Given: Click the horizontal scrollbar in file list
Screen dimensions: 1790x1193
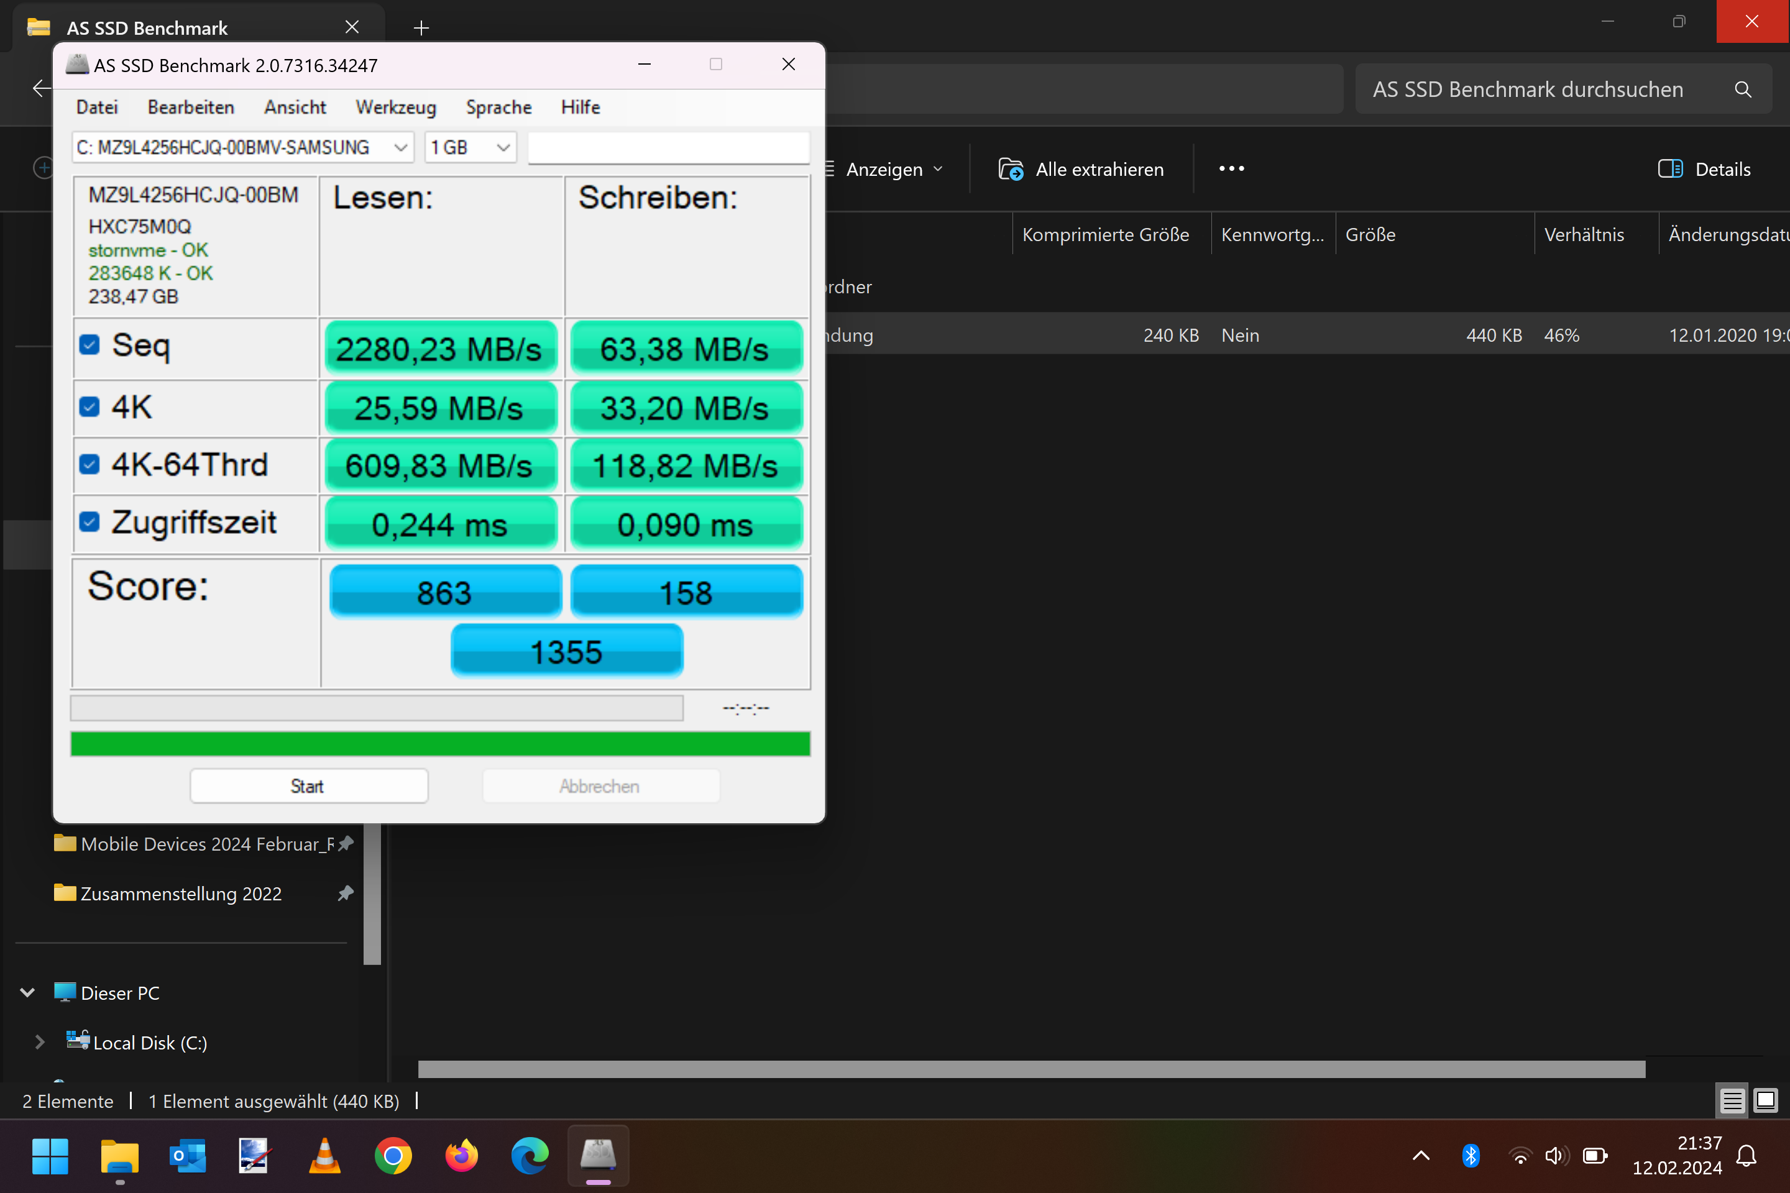Looking at the screenshot, I should (x=1031, y=1069).
